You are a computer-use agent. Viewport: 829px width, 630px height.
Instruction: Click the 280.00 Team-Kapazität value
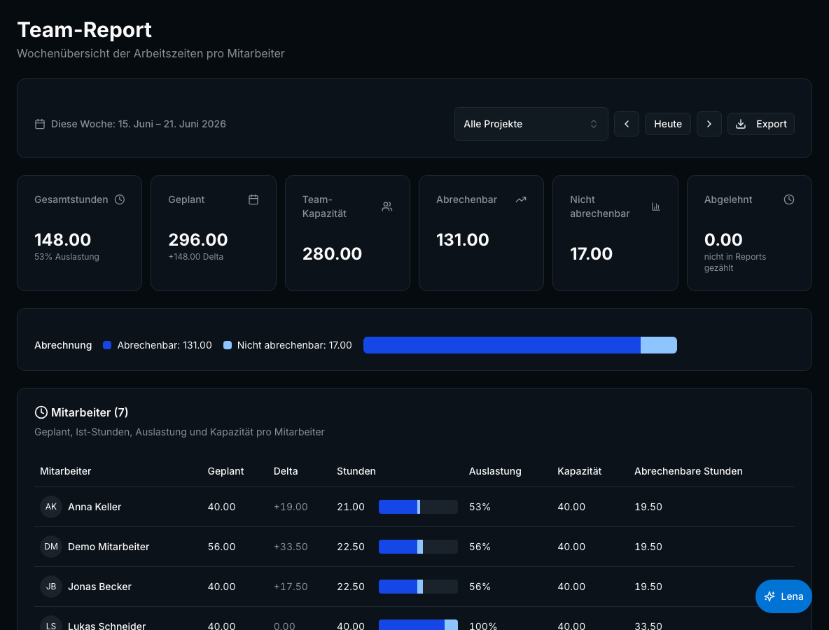pos(332,253)
